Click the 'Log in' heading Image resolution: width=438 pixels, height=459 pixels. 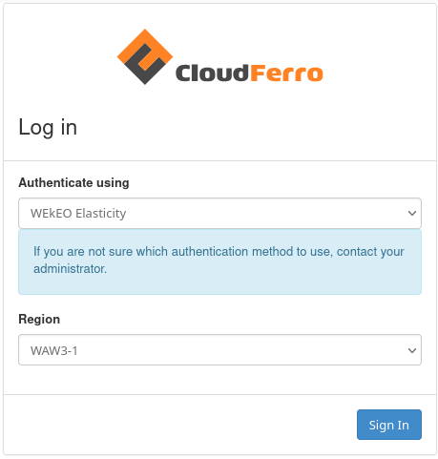tap(48, 128)
